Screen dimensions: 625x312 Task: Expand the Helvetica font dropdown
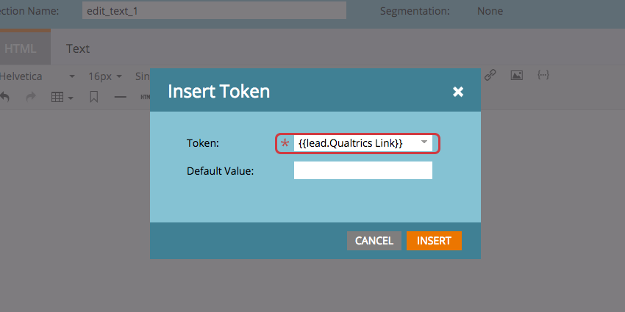pos(72,76)
